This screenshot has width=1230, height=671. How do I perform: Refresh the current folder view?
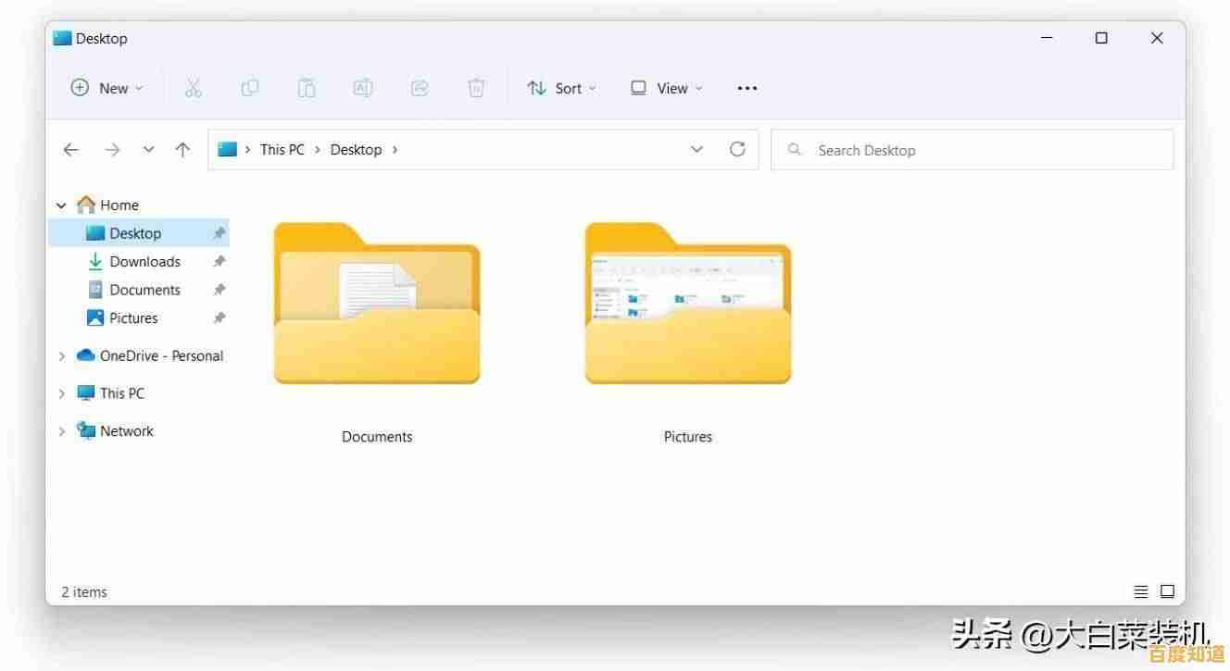pos(737,149)
